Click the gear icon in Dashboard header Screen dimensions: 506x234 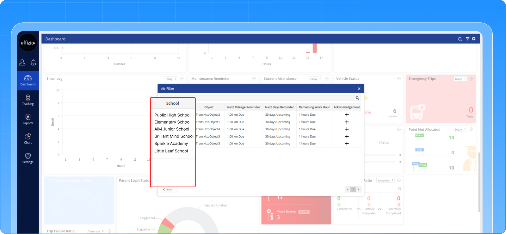point(474,39)
